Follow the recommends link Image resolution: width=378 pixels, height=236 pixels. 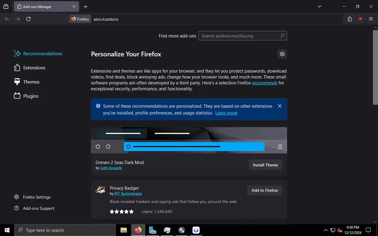coord(265,83)
